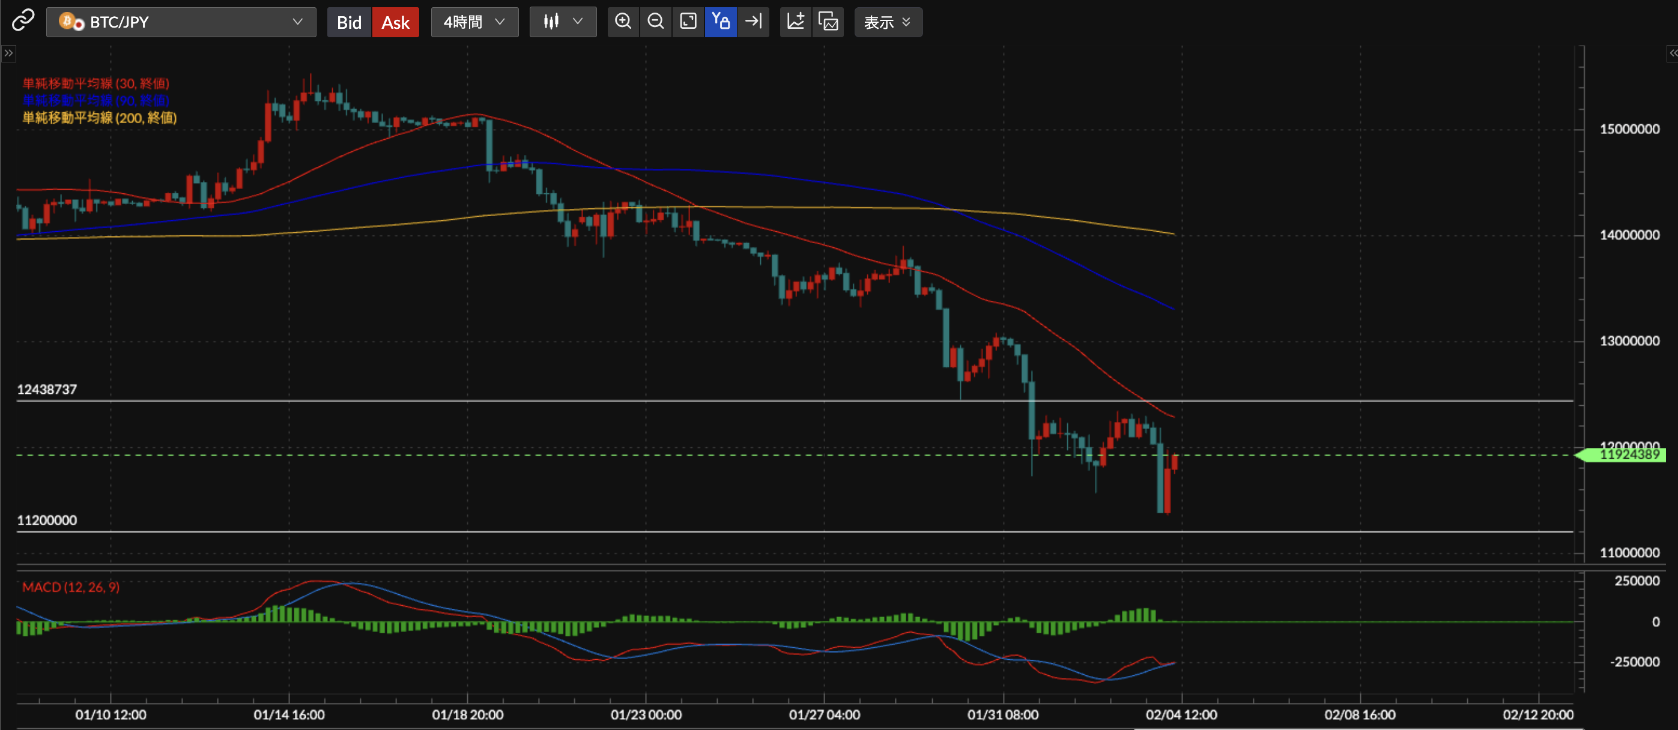
Task: Click the fit-to-screen chart icon
Action: (x=688, y=22)
